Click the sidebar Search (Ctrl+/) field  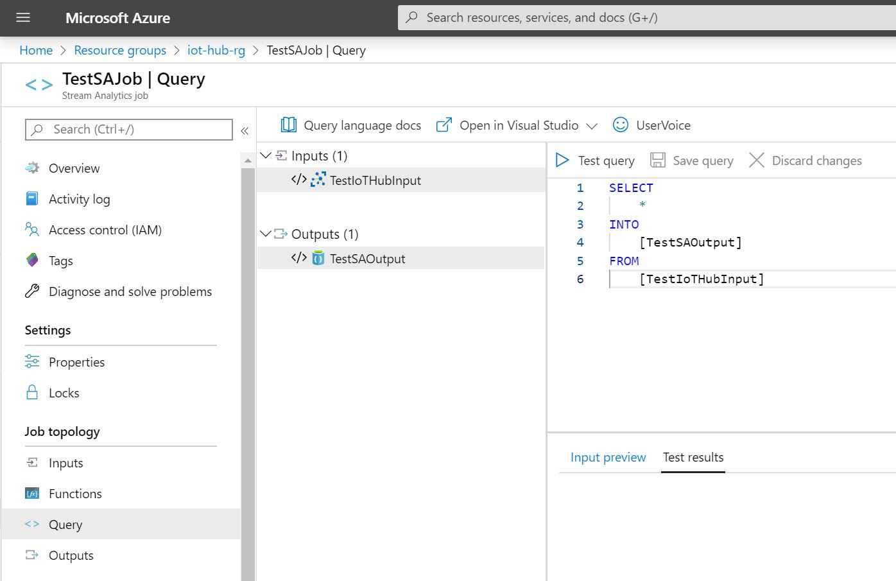(128, 129)
